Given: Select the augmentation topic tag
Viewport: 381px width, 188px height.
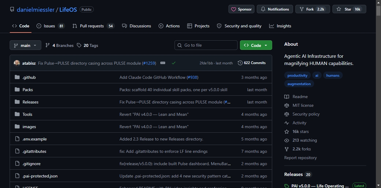Looking at the screenshot, I should point(299,84).
